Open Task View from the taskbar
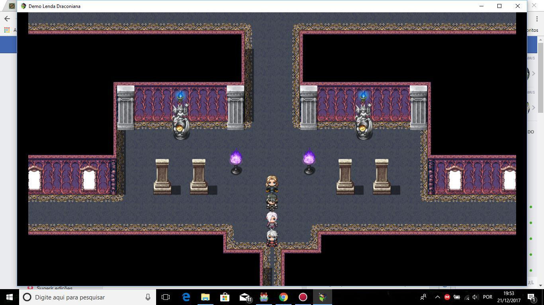Screen dimensions: 544x305 [166, 297]
